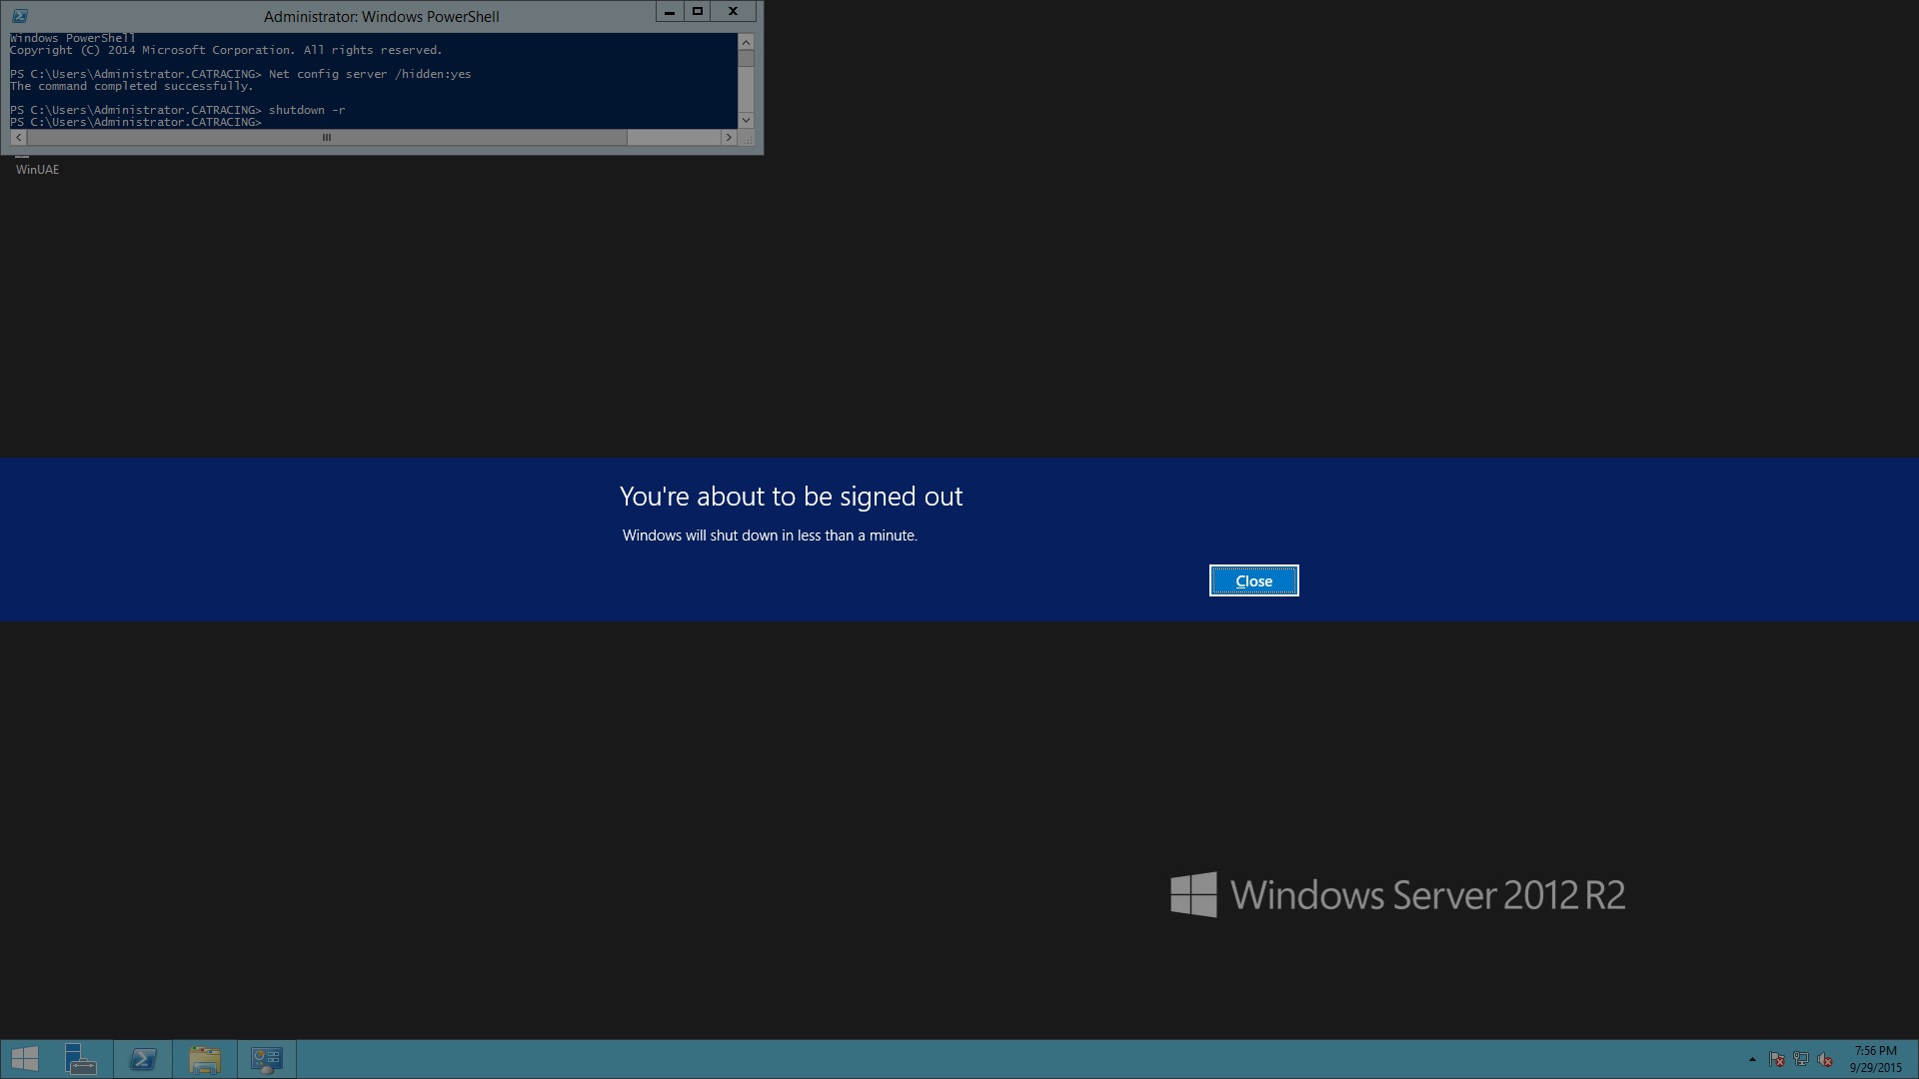The image size is (1919, 1079).
Task: Click the 'shutdown -r' command text
Action: click(307, 110)
